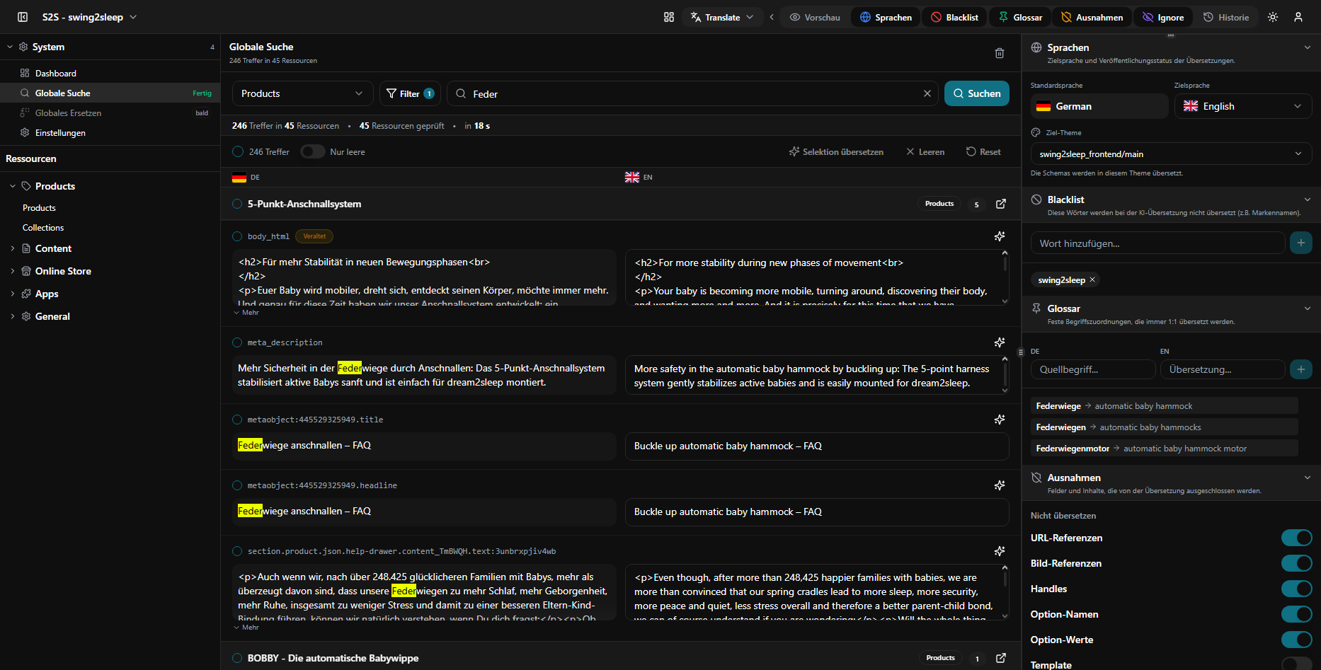Collapse the Sprachen panel section
Viewport: 1321px width, 670px height.
tap(1307, 47)
